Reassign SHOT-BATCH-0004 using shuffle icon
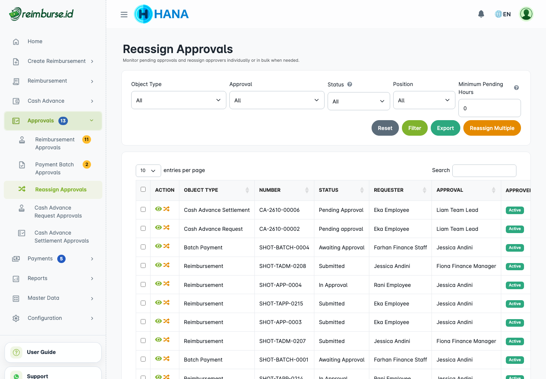This screenshot has height=379, width=546. 166,246
